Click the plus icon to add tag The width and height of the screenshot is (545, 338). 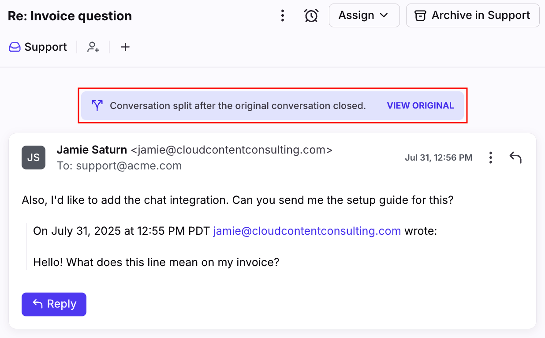125,47
